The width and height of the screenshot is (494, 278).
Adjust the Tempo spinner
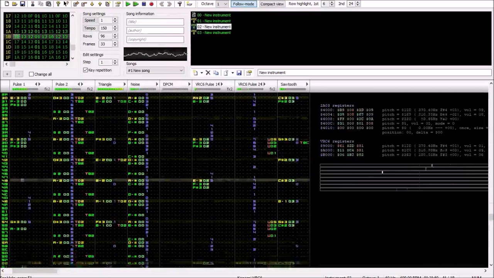point(115,28)
